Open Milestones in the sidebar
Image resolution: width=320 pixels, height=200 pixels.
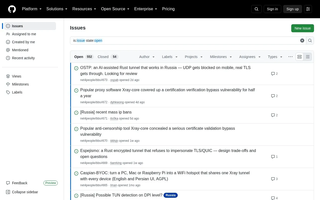pos(30,84)
